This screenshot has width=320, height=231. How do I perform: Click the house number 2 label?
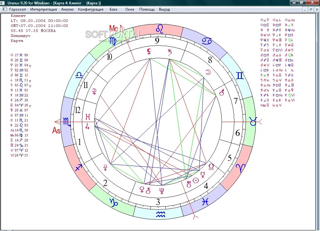(x=105, y=183)
